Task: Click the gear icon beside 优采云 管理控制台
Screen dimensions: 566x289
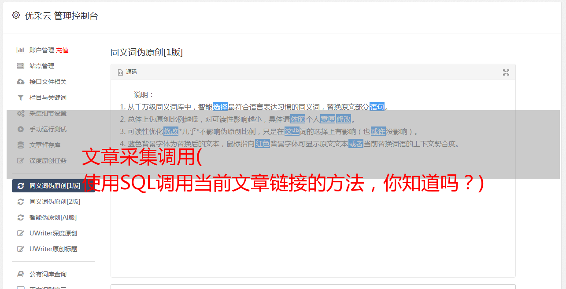Action: (16, 15)
